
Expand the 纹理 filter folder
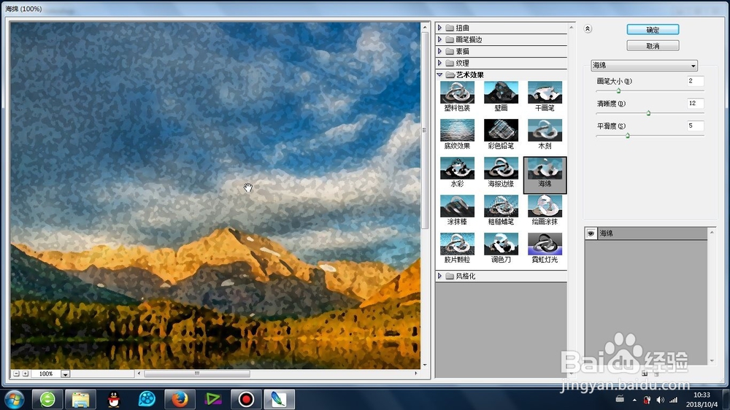439,63
